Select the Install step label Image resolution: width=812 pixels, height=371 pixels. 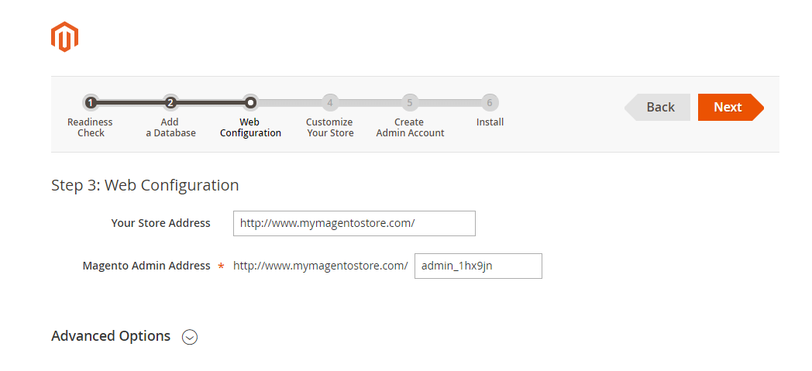point(490,122)
